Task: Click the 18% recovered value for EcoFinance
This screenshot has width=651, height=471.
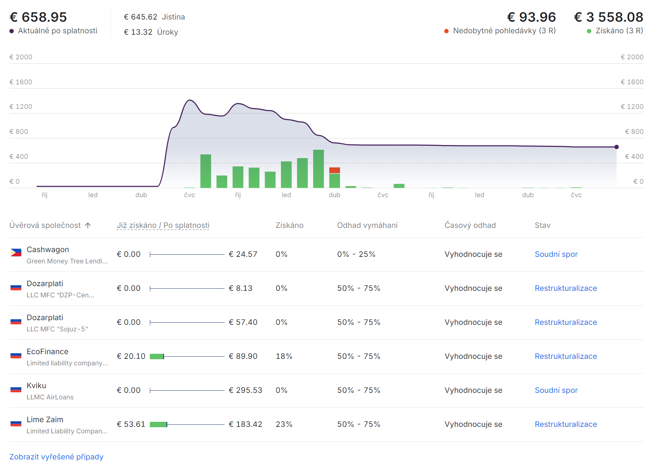Action: 284,356
